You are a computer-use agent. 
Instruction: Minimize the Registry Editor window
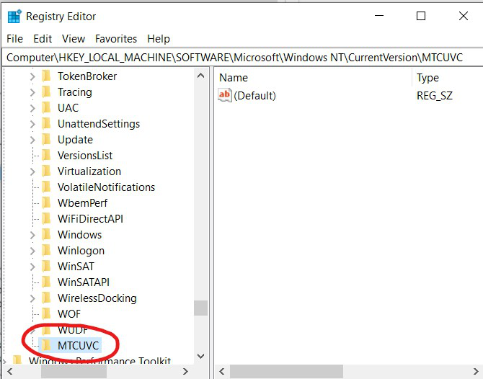379,16
